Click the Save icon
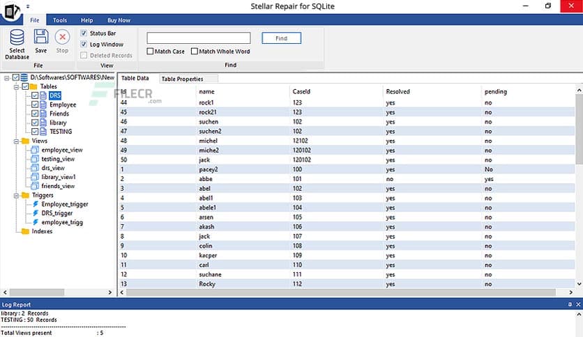This screenshot has height=337, width=583. [41, 37]
